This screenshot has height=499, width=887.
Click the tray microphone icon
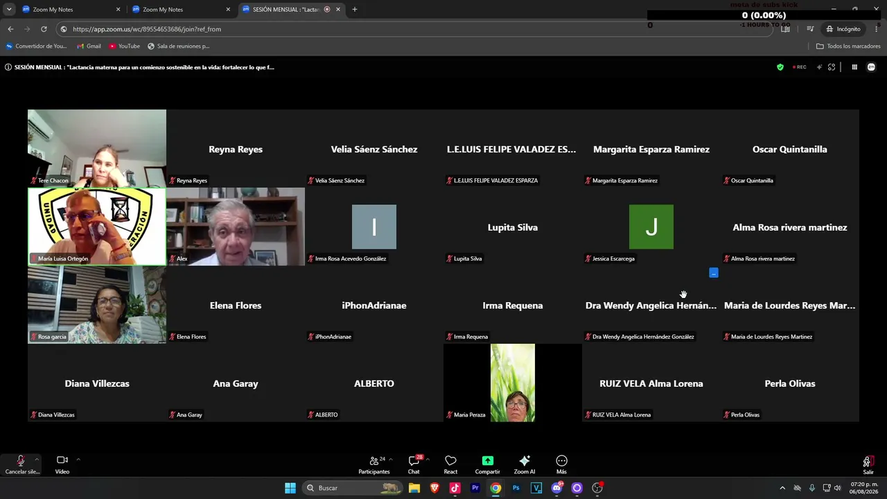812,488
